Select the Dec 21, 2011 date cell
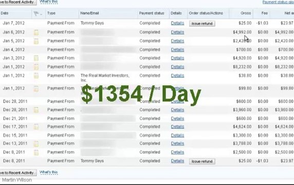 (15, 119)
